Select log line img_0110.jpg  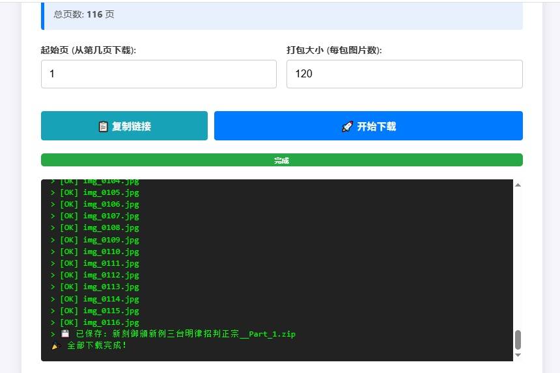95,252
